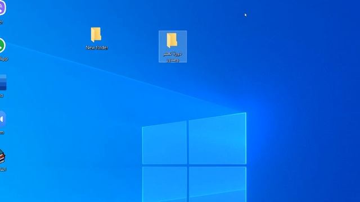Click the stacked books WinRAR-style icon
Viewport: 360px width, 202px height.
tap(2, 156)
